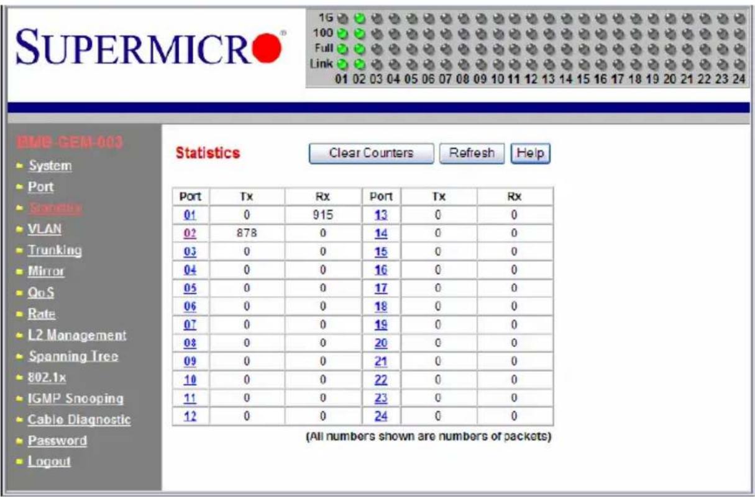Select port 15 link
Screen dimensions: 755x497
tap(382, 251)
